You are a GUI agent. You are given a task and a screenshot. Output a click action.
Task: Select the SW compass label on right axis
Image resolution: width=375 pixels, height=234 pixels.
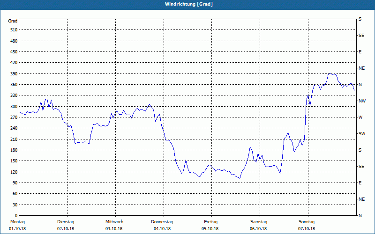click(x=362, y=134)
